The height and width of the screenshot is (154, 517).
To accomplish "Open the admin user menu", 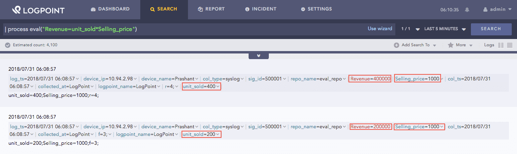I will pos(497,9).
